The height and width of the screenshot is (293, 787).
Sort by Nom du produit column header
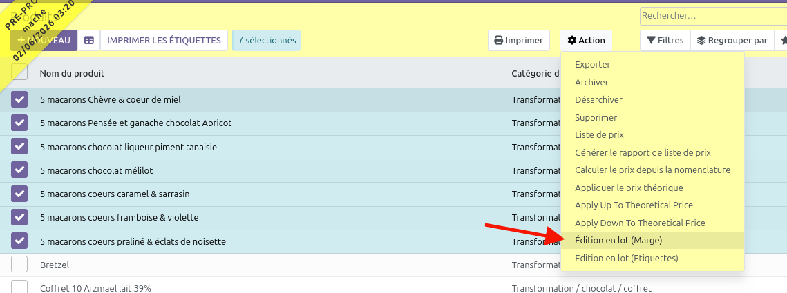coord(73,74)
